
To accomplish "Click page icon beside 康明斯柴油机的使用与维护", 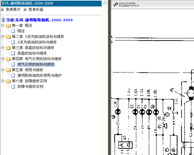I will click(x=13, y=75).
